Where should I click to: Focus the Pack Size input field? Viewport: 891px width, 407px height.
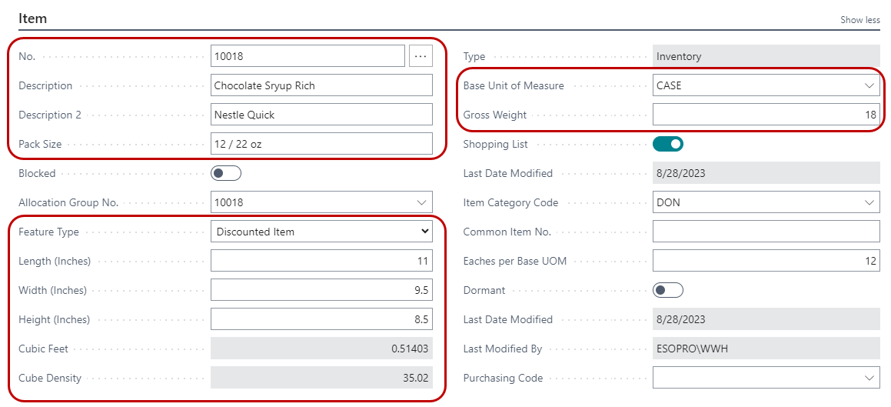tap(321, 144)
